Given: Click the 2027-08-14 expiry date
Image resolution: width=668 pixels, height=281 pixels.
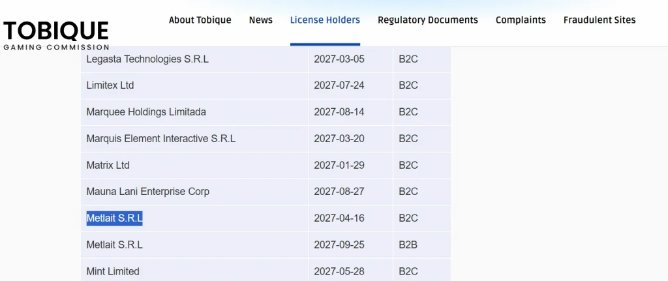Looking at the screenshot, I should 339,112.
